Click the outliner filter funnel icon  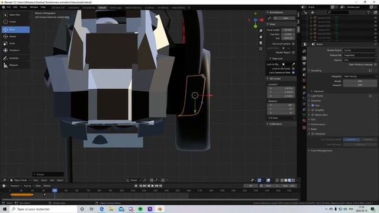tap(368, 12)
